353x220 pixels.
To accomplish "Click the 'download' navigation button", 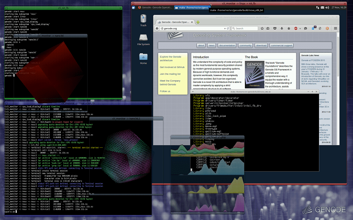I will click(261, 45).
